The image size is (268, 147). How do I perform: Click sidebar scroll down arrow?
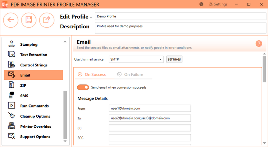click(65, 141)
